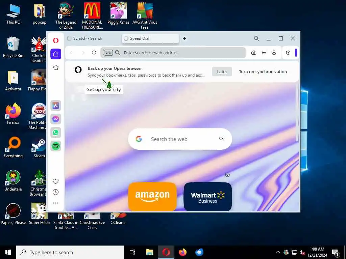This screenshot has width=346, height=259.
Task: Open File Explorer on taskbar
Action: tap(149, 252)
